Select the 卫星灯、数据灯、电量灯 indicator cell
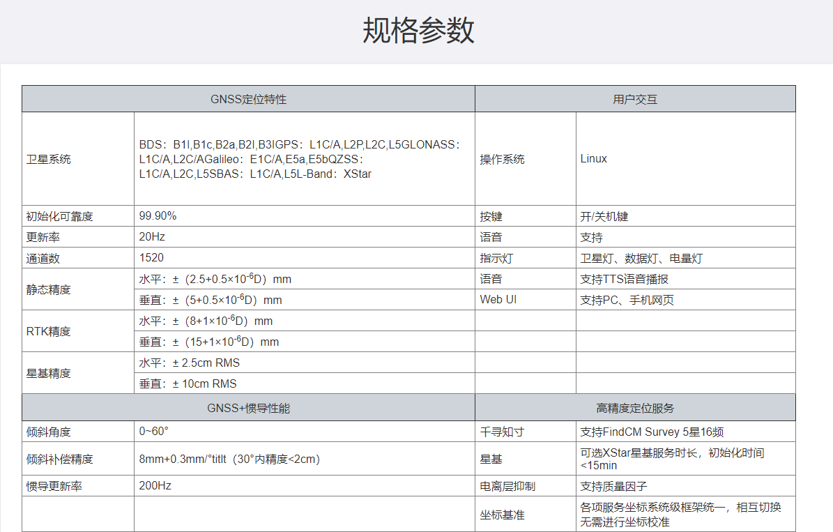The width and height of the screenshot is (833, 532). (641, 259)
